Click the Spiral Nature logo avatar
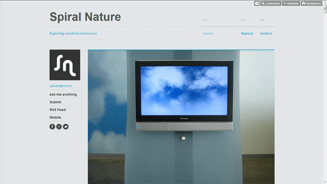The image size is (327, 184). (65, 65)
